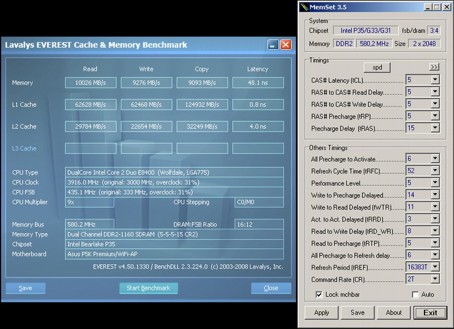The height and width of the screenshot is (329, 454).
Task: Click the MemSet 3.5 title bar icon
Action: tap(304, 7)
